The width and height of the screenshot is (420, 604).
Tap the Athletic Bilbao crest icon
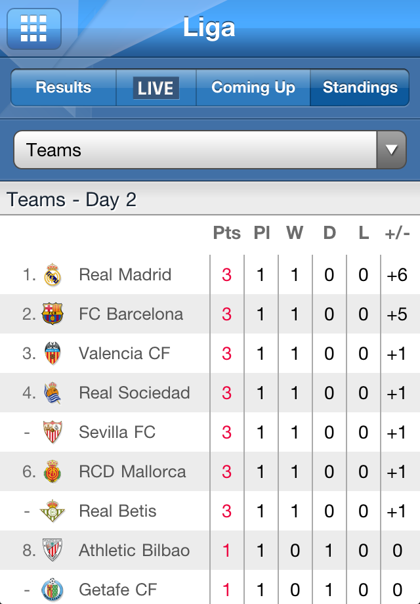(52, 550)
